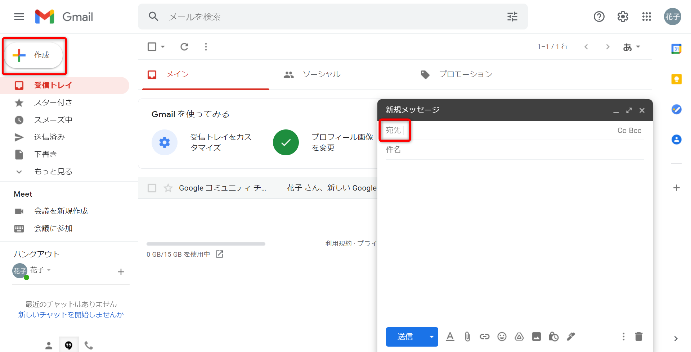This screenshot has height=352, width=691.
Task: Enable confidential mode for the message
Action: coord(553,337)
